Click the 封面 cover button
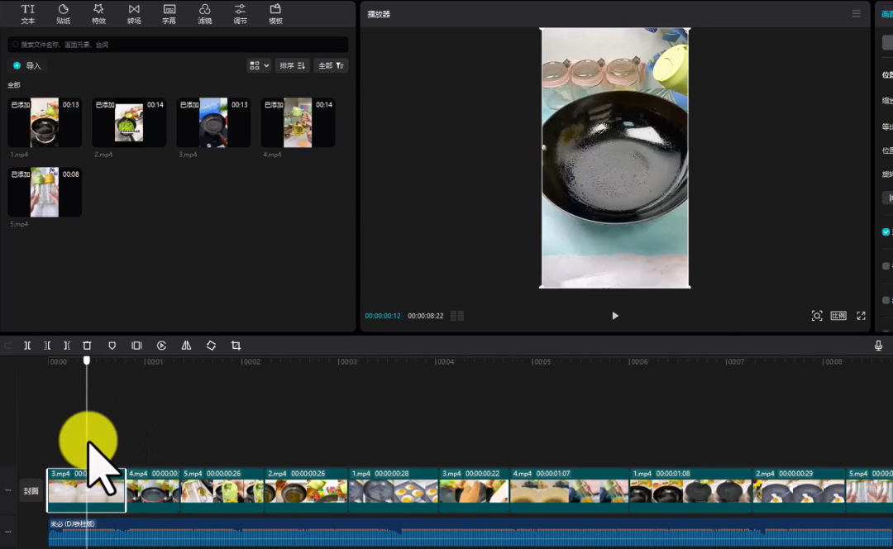The image size is (893, 549). pos(31,491)
